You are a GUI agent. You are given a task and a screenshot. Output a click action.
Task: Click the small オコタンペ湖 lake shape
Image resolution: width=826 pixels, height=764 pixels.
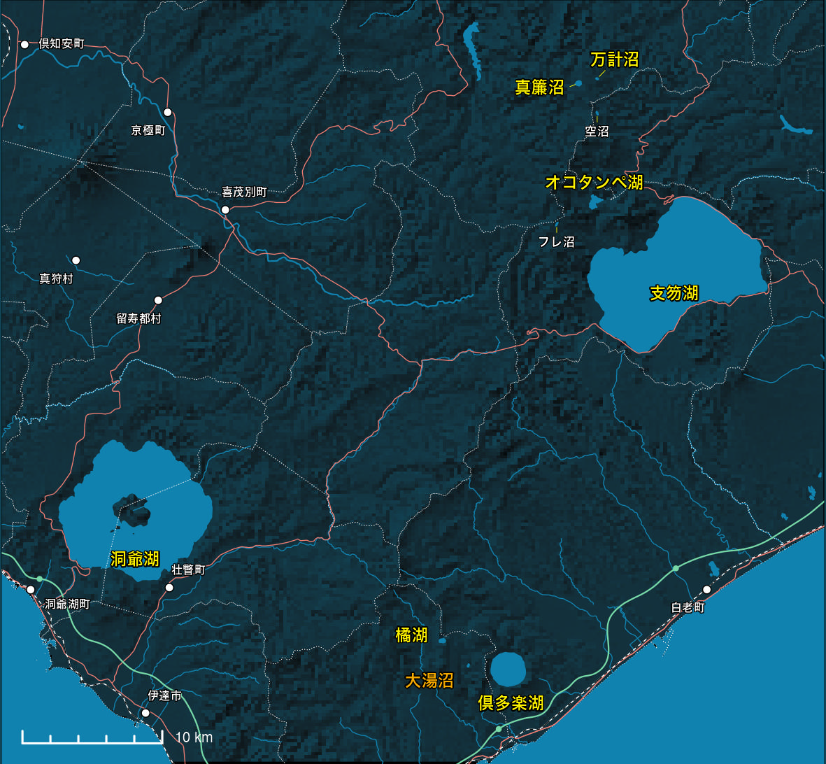coord(596,201)
